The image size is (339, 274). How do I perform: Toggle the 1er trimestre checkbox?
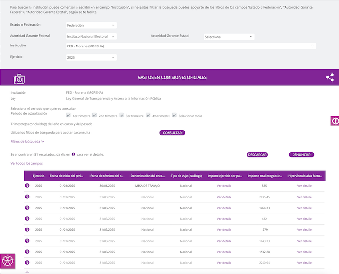69,116
